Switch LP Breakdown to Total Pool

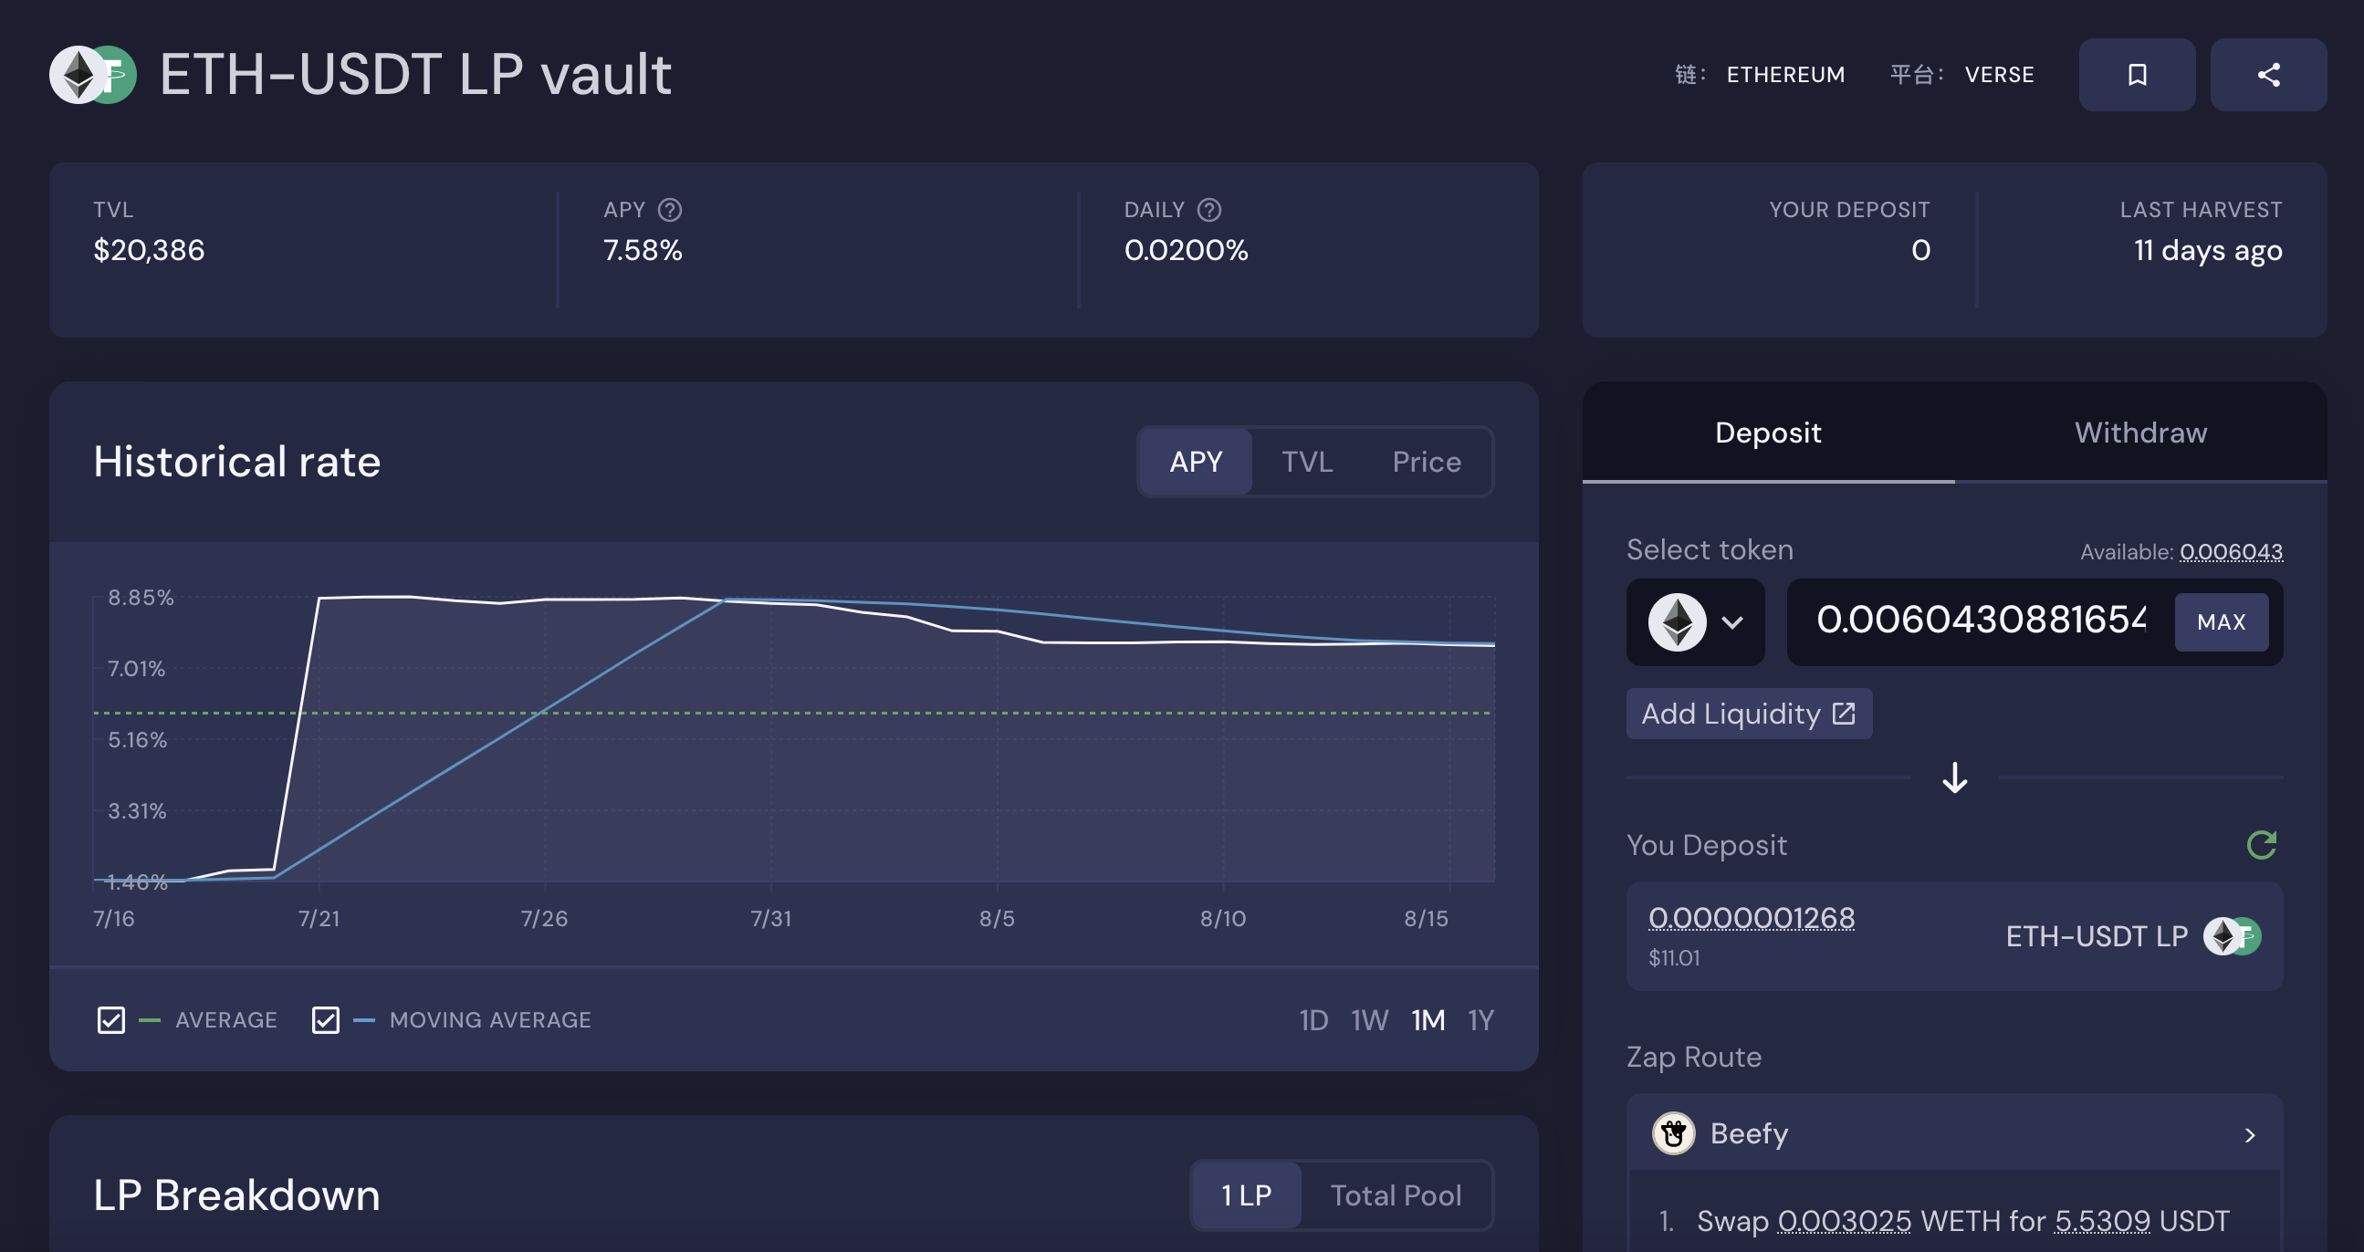[1395, 1195]
